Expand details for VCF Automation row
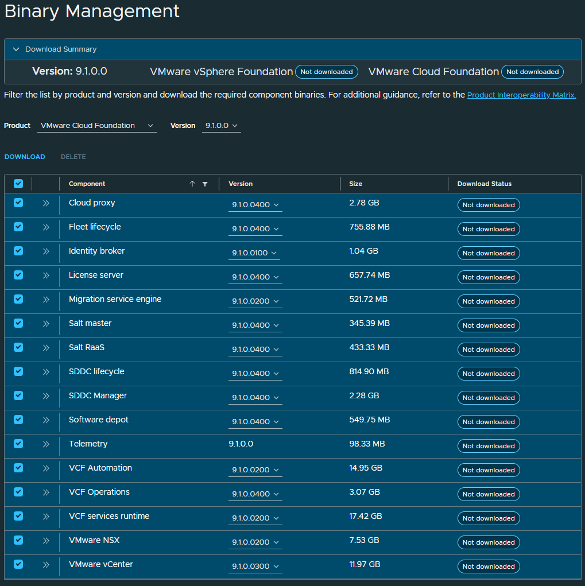 tap(45, 468)
